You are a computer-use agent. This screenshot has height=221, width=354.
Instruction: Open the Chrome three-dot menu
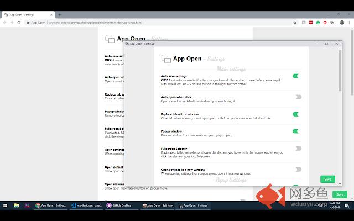(349, 23)
